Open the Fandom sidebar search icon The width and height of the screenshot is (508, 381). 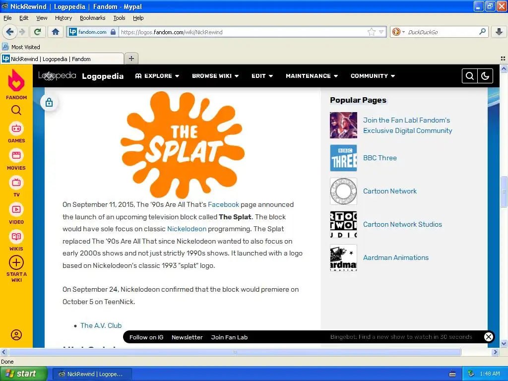pyautogui.click(x=16, y=111)
